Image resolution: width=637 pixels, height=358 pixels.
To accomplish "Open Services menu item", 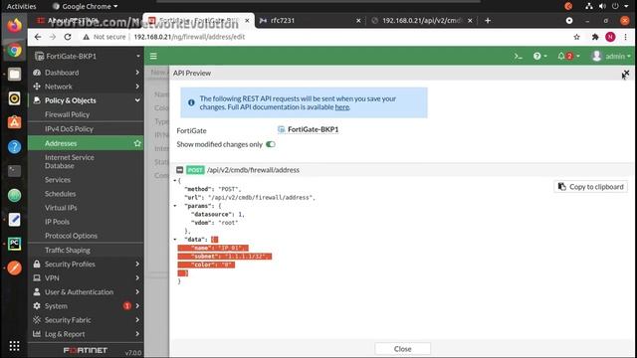I will [58, 179].
